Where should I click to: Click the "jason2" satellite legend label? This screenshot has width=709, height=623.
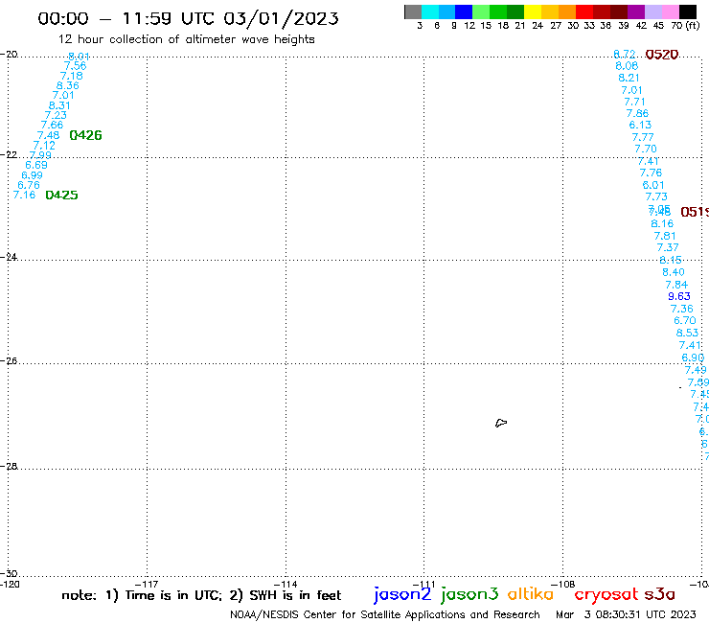point(402,594)
